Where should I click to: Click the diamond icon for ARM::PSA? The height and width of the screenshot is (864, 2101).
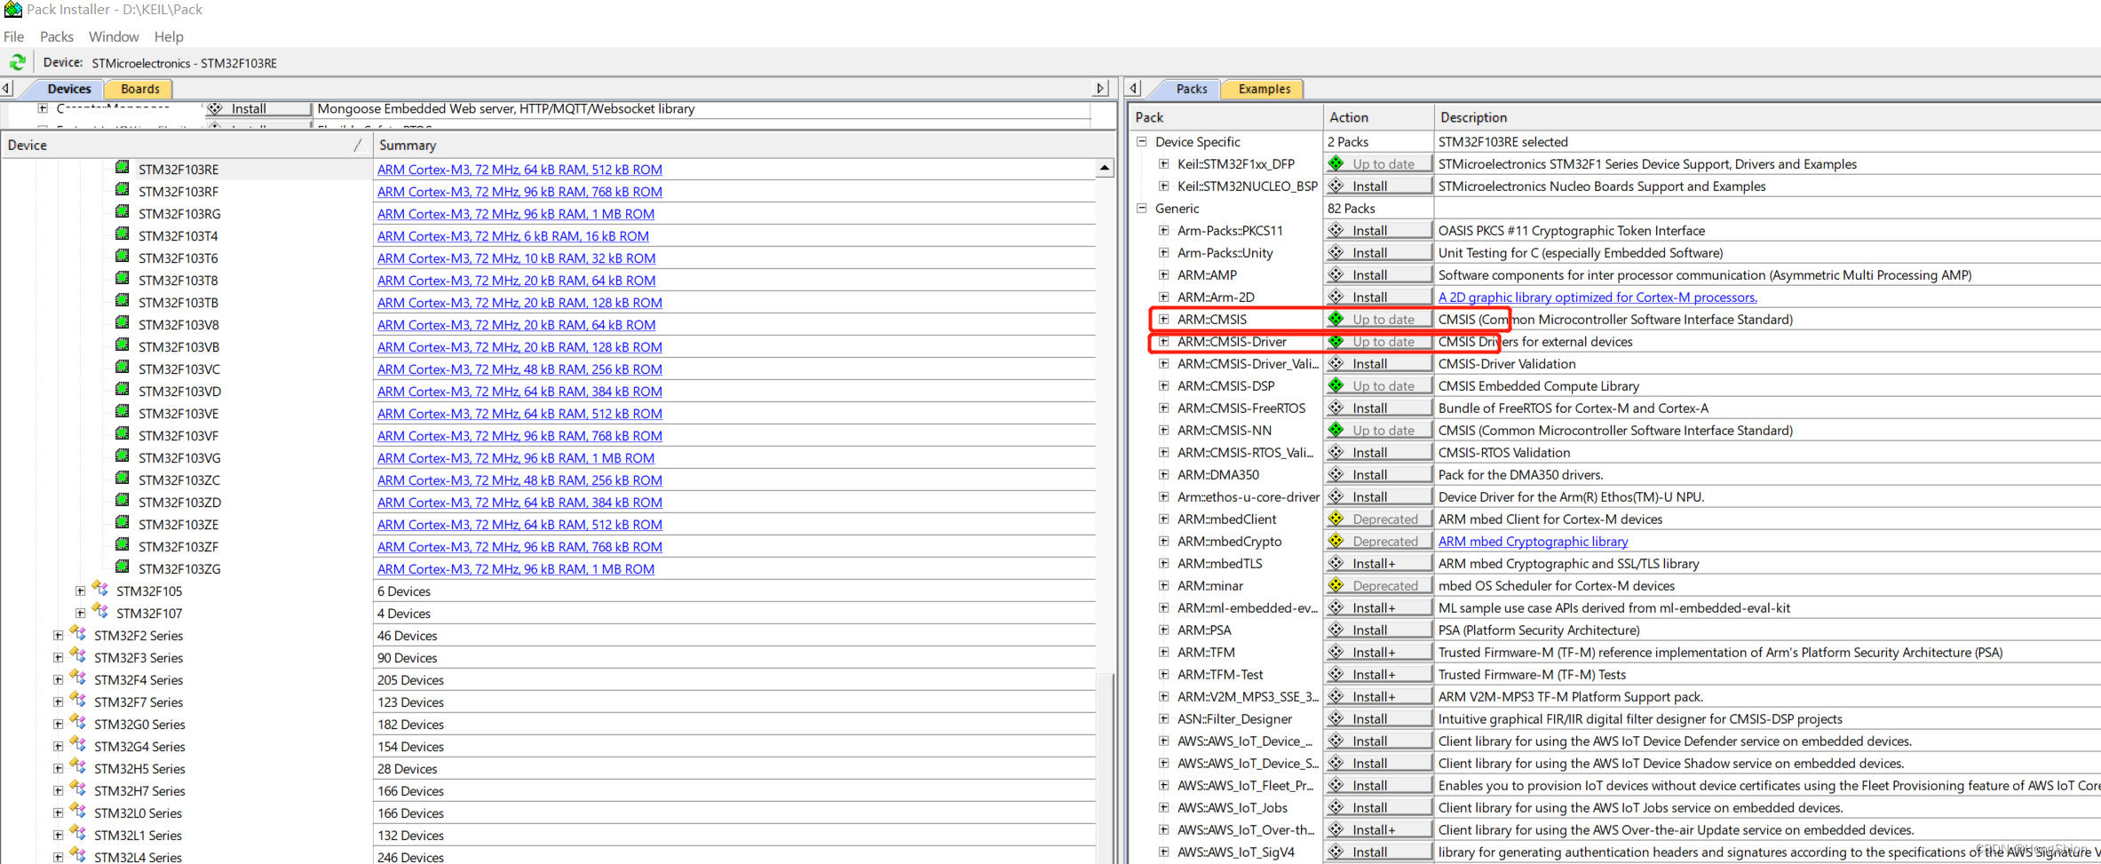pos(1336,630)
